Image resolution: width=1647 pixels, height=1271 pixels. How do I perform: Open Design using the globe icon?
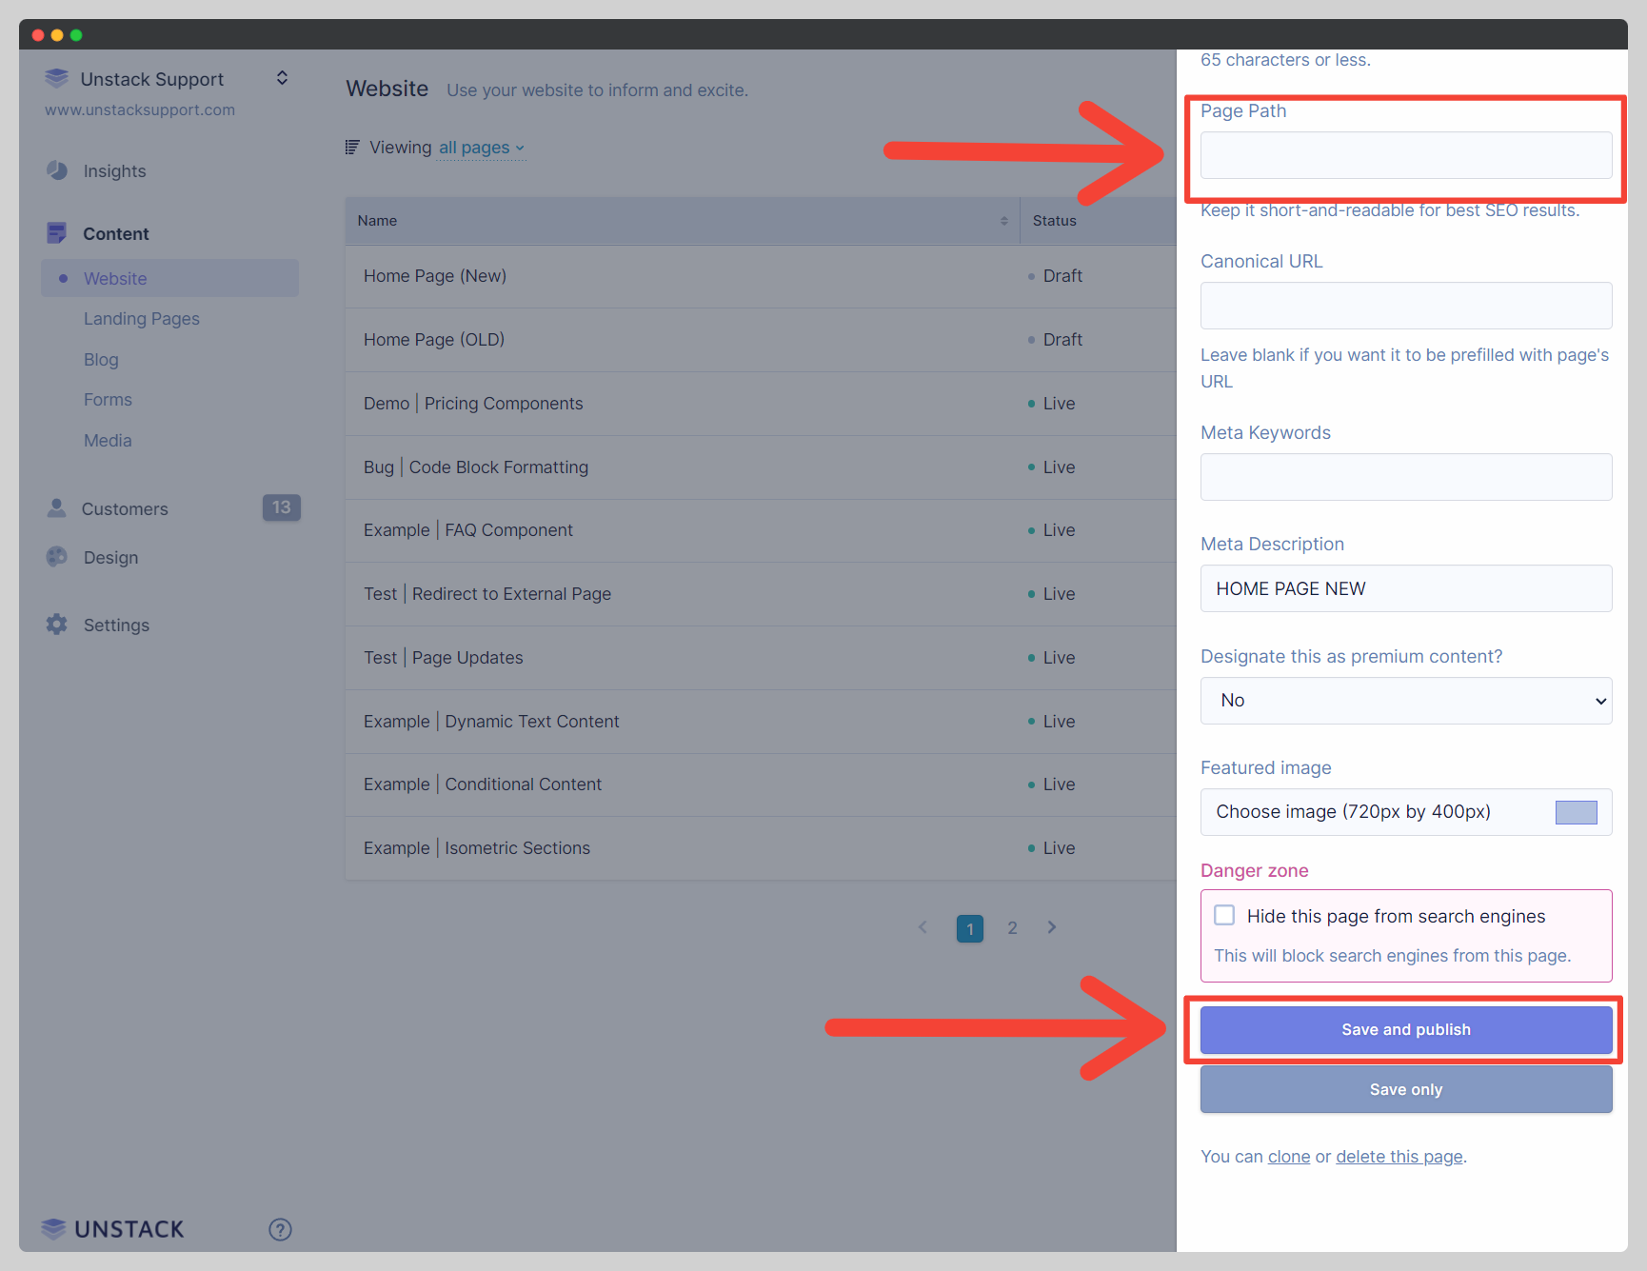click(57, 557)
